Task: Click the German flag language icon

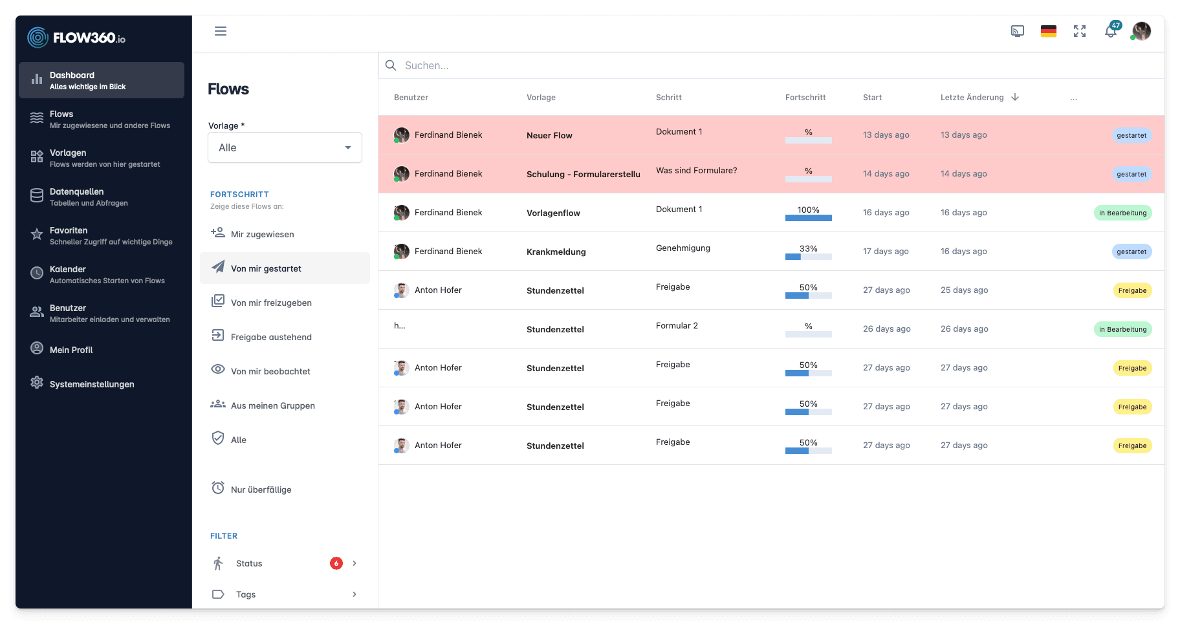Action: point(1049,31)
